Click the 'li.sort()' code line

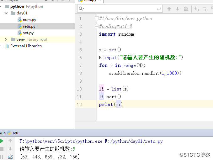[110, 97]
